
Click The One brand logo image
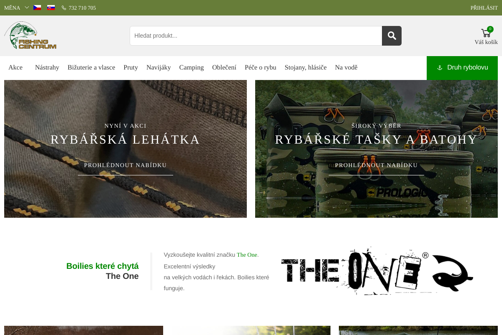pyautogui.click(x=376, y=271)
